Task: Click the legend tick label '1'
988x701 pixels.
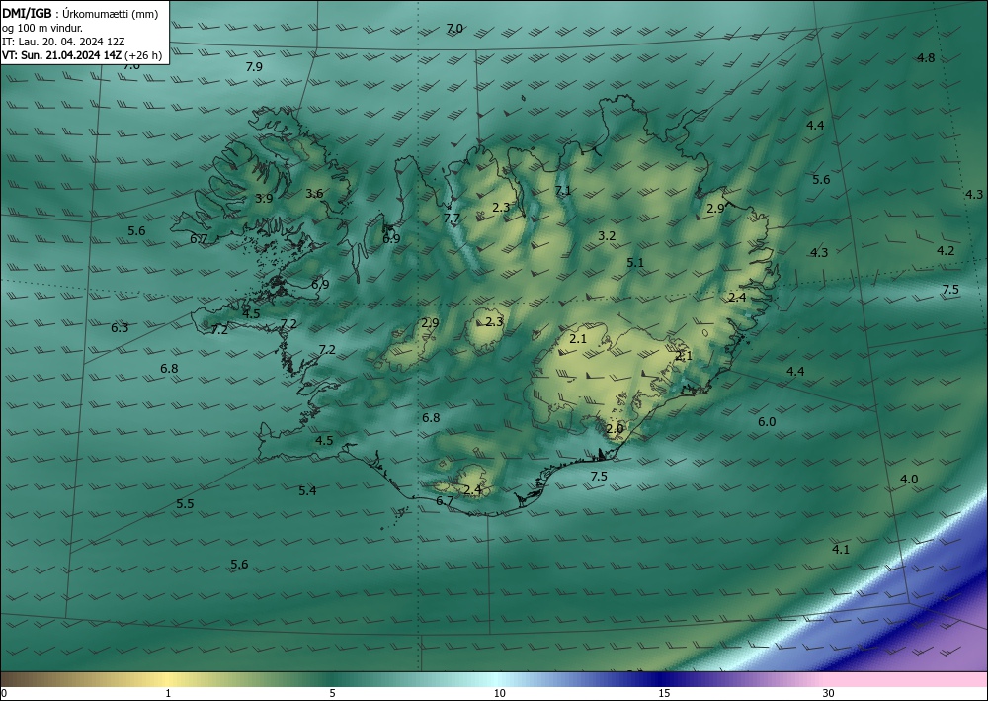Action: point(168,693)
